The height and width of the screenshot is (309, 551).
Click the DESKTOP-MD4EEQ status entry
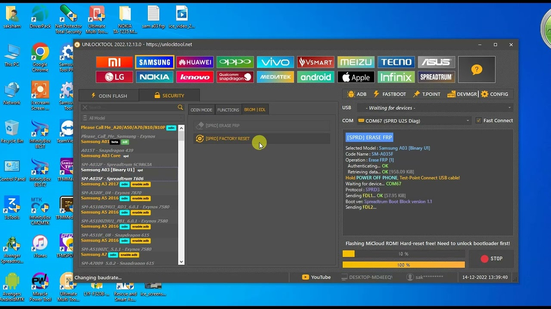(366, 277)
